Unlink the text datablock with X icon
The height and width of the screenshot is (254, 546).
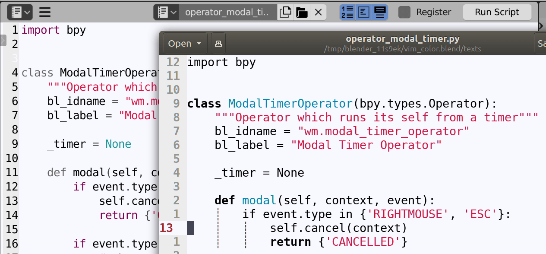pos(318,12)
